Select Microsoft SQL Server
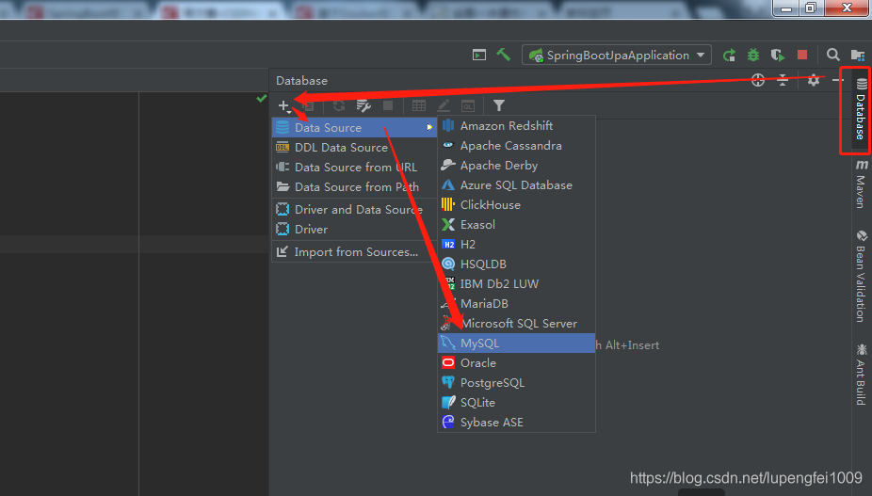This screenshot has height=496, width=872. 517,324
